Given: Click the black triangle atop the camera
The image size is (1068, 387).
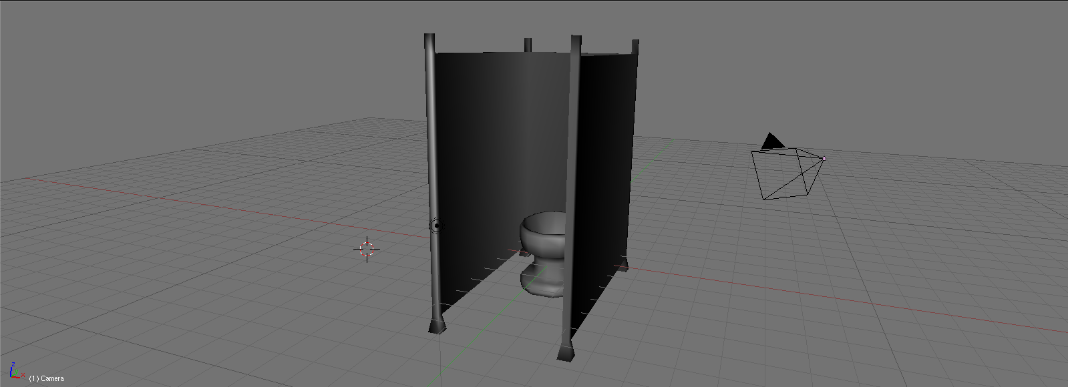Looking at the screenshot, I should [772, 141].
